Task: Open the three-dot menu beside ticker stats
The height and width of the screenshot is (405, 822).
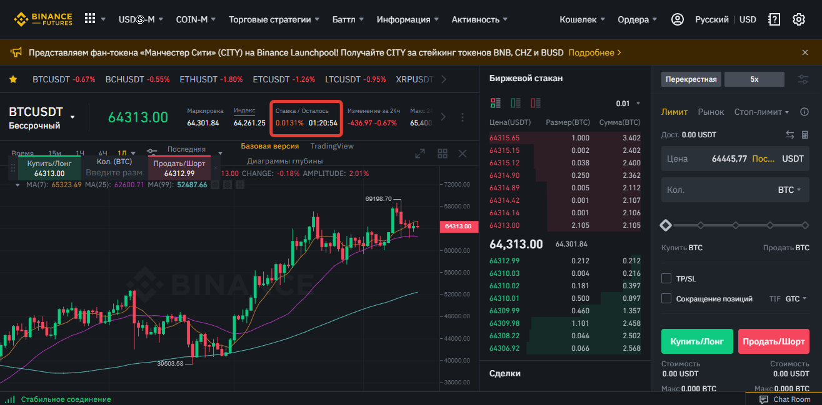Action: click(x=463, y=117)
